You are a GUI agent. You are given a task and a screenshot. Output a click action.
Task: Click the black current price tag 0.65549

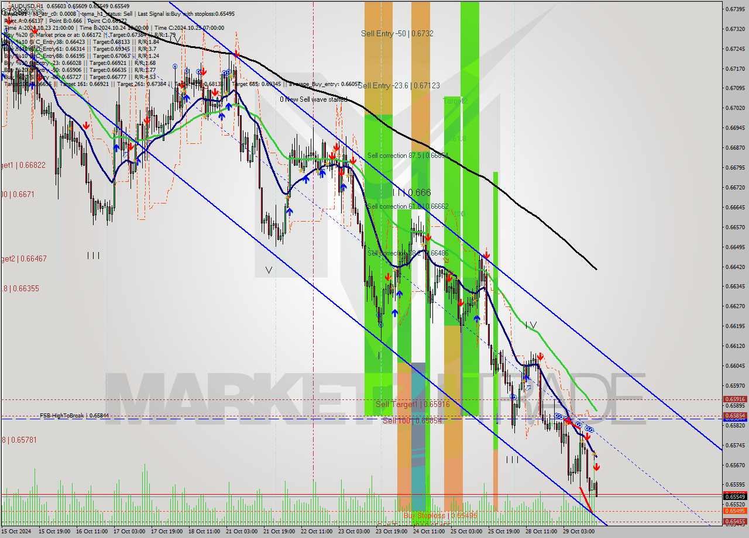pyautogui.click(x=735, y=496)
